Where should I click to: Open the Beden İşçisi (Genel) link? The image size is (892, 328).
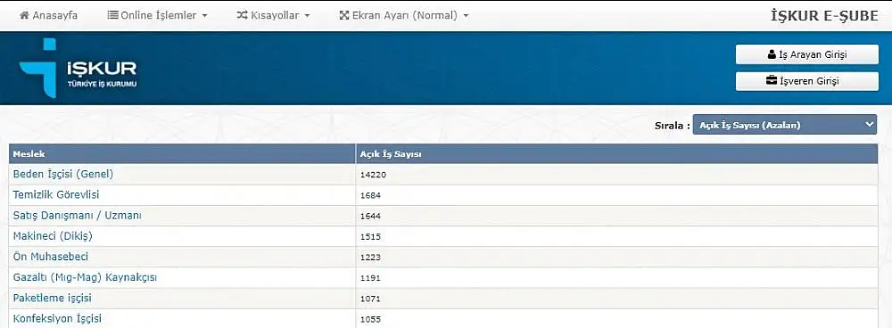[x=63, y=174]
